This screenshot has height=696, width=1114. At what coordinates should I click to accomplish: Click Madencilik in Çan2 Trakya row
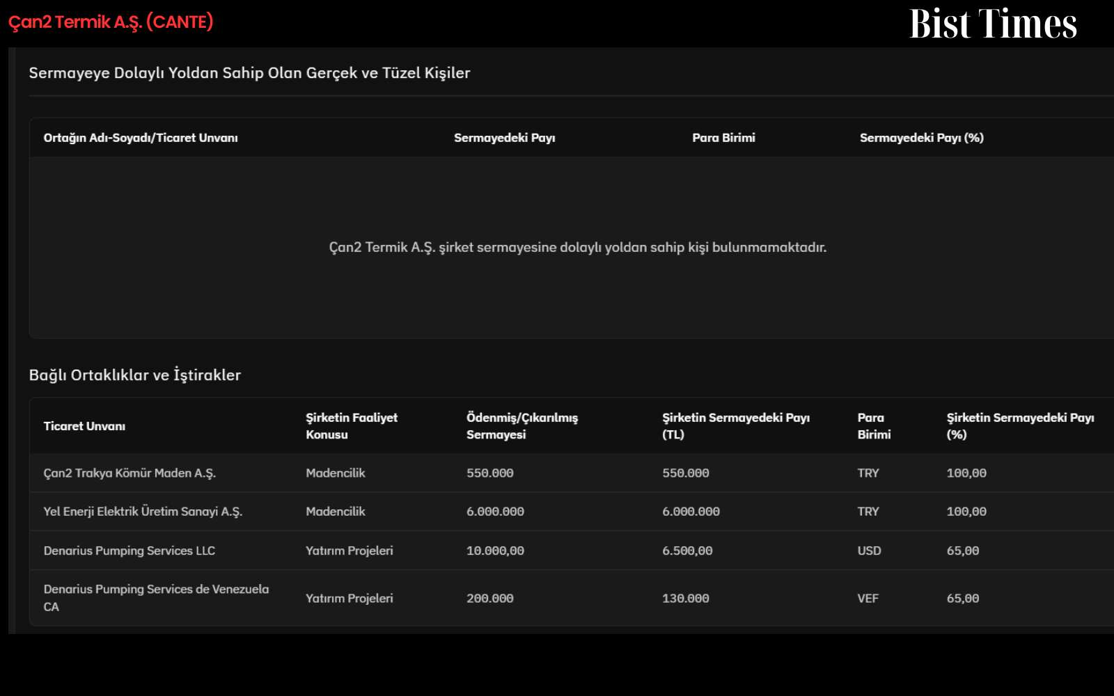[336, 473]
